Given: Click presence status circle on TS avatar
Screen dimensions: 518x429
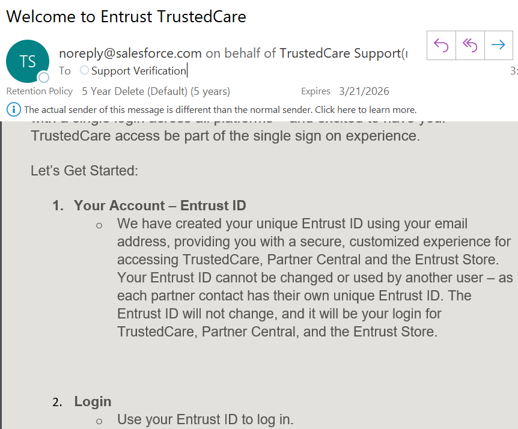Looking at the screenshot, I should (x=43, y=78).
